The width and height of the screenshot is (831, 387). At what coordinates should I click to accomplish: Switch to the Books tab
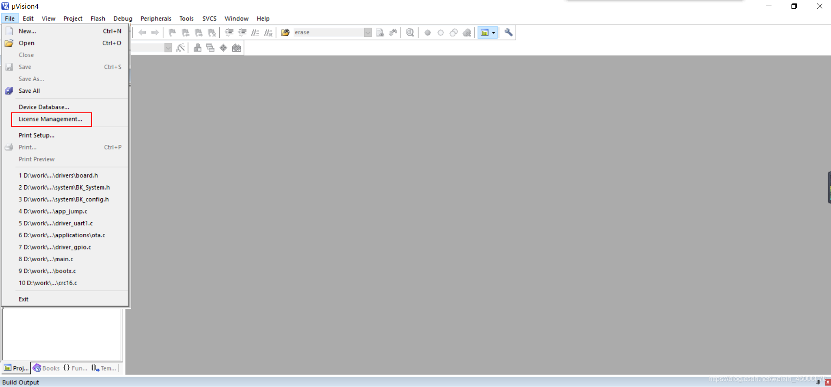point(46,368)
